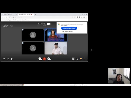Click the camera permission icon in address bar
131x98 pixels.
pyautogui.click(x=73, y=17)
